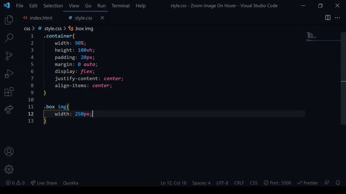Open the Extensions view icon
Viewport: 346px width, 194px height.
tap(9, 92)
